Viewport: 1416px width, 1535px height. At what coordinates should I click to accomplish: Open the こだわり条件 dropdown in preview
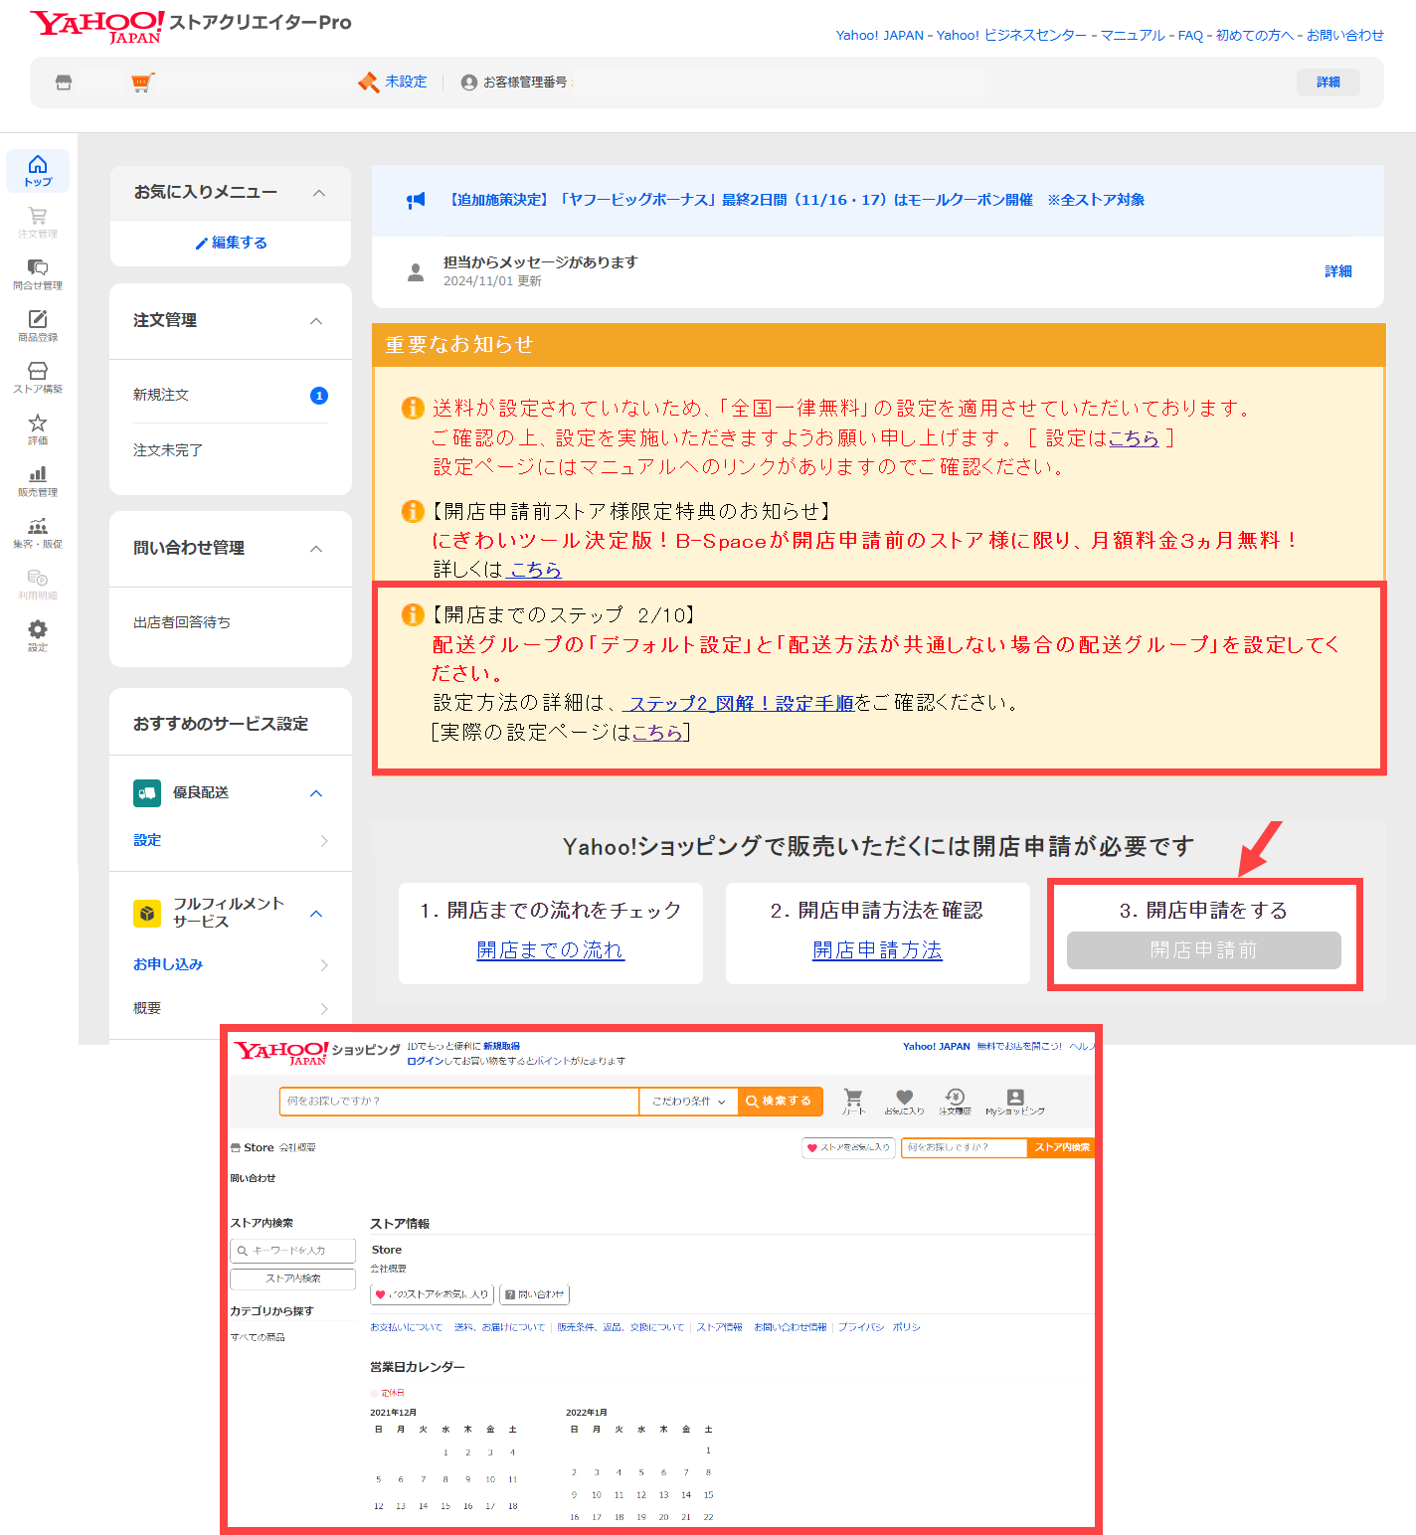[x=688, y=1102]
